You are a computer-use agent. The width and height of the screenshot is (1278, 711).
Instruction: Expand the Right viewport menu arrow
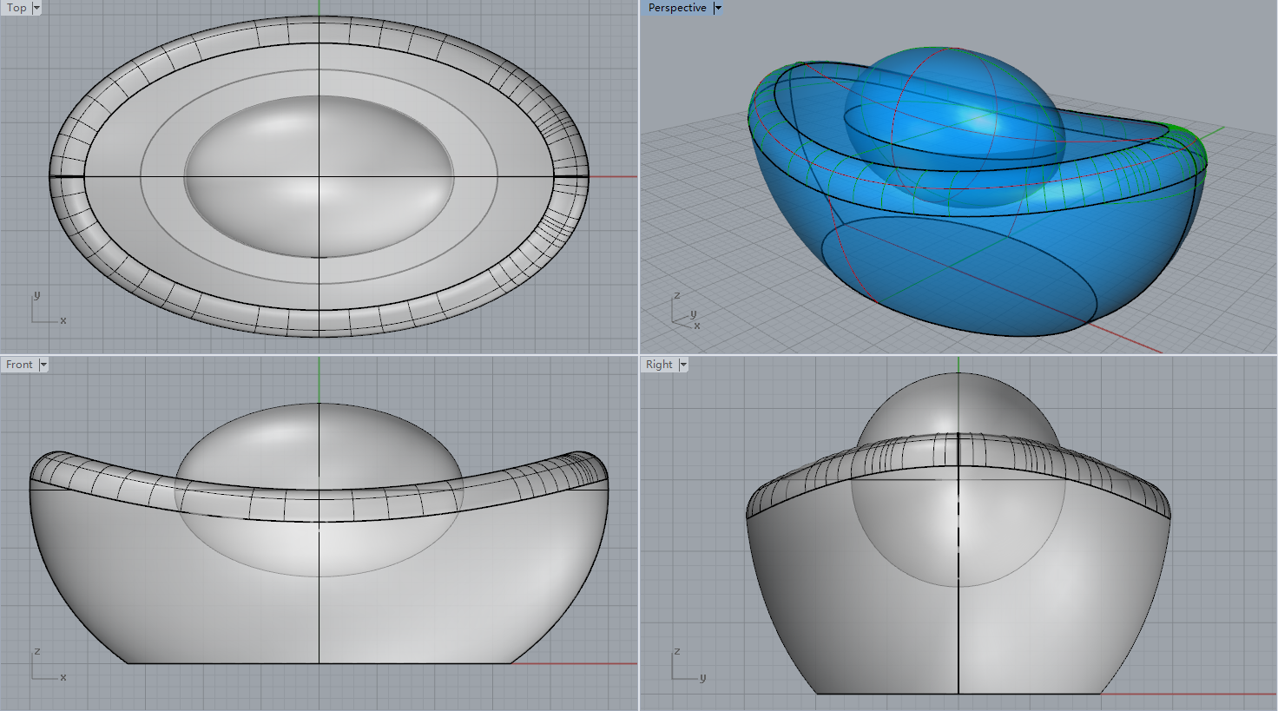(683, 365)
